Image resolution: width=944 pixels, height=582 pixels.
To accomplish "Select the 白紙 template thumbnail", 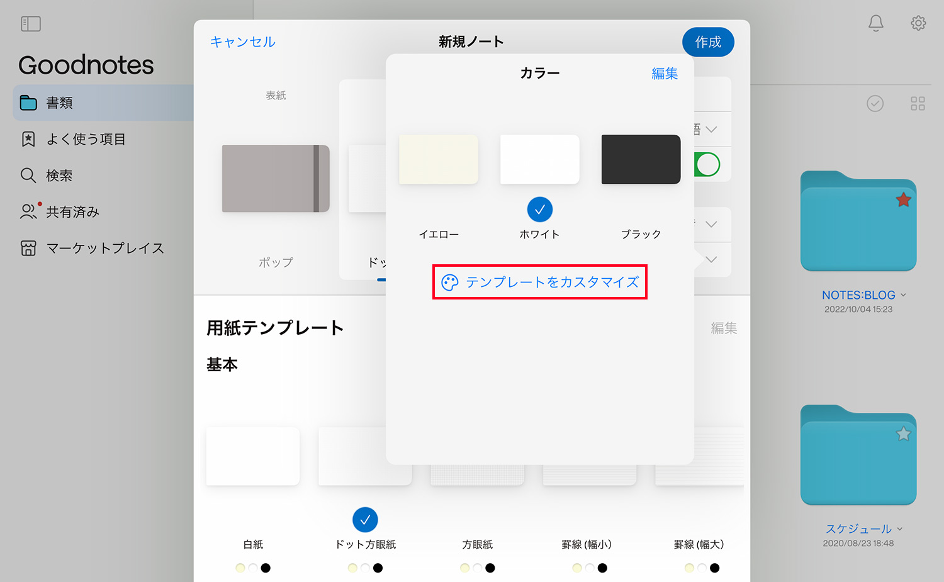I will 253,456.
